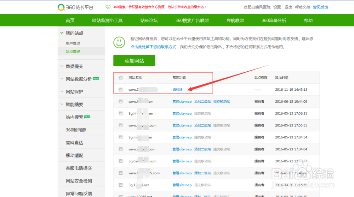The height and width of the screenshot is (197, 354).
Task: Click the 设置 link in the header
Action: tap(277, 7)
